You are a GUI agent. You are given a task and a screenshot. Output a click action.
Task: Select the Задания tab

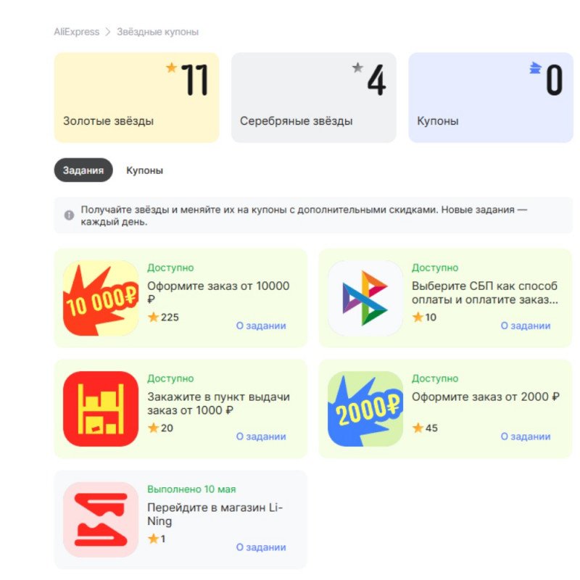(83, 170)
